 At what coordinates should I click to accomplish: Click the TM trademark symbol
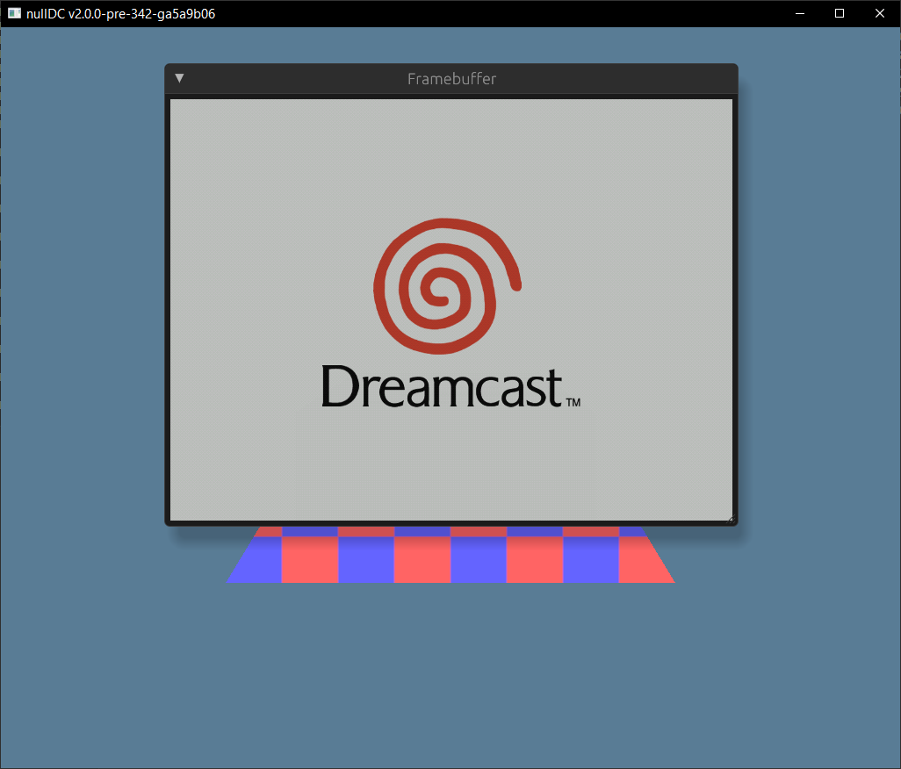pos(573,403)
